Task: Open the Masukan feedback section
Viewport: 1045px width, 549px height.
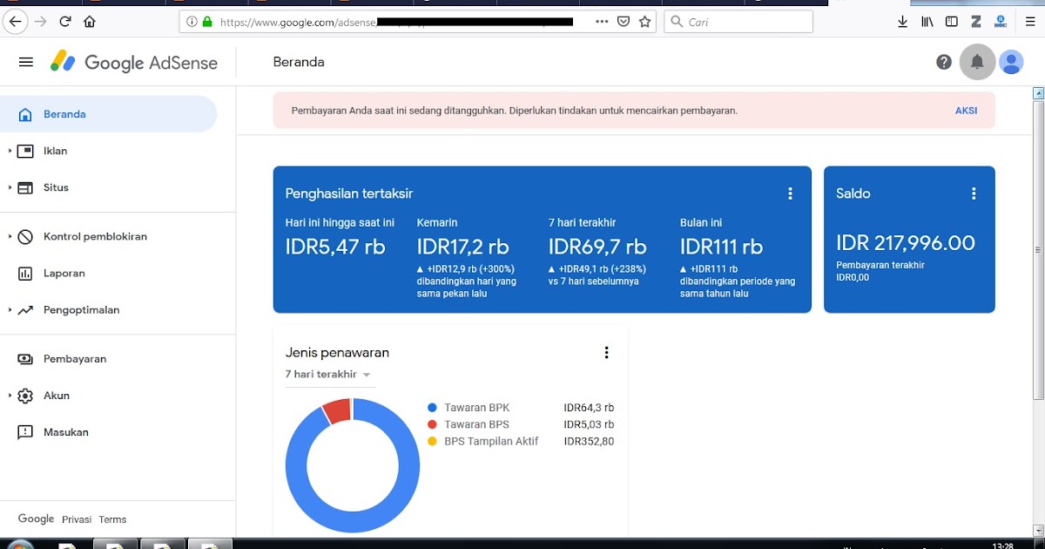Action: click(65, 431)
